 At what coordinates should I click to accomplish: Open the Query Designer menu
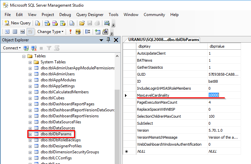pyautogui.click(x=90, y=15)
